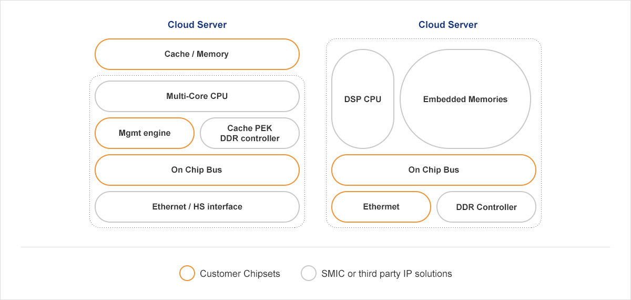Select the tall DSP CPU block
The height and width of the screenshot is (300, 631).
click(x=363, y=99)
